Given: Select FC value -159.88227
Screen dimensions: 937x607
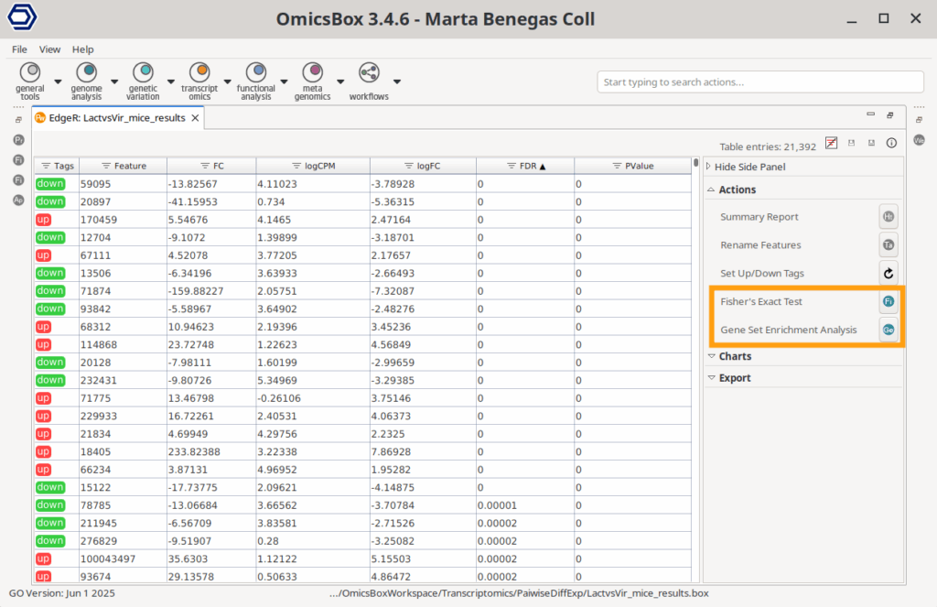Looking at the screenshot, I should tap(211, 290).
